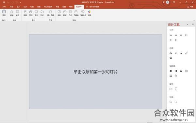Toggle the 设计工具 ribbon button
The image size is (196, 123).
click(x=51, y=13)
